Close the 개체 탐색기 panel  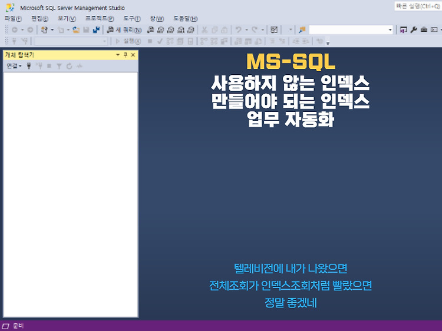point(133,55)
